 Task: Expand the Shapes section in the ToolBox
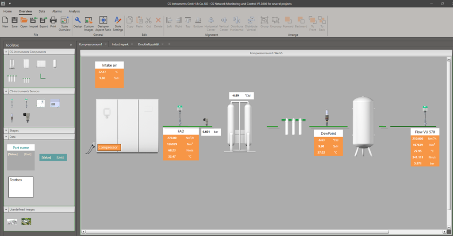click(x=6, y=131)
